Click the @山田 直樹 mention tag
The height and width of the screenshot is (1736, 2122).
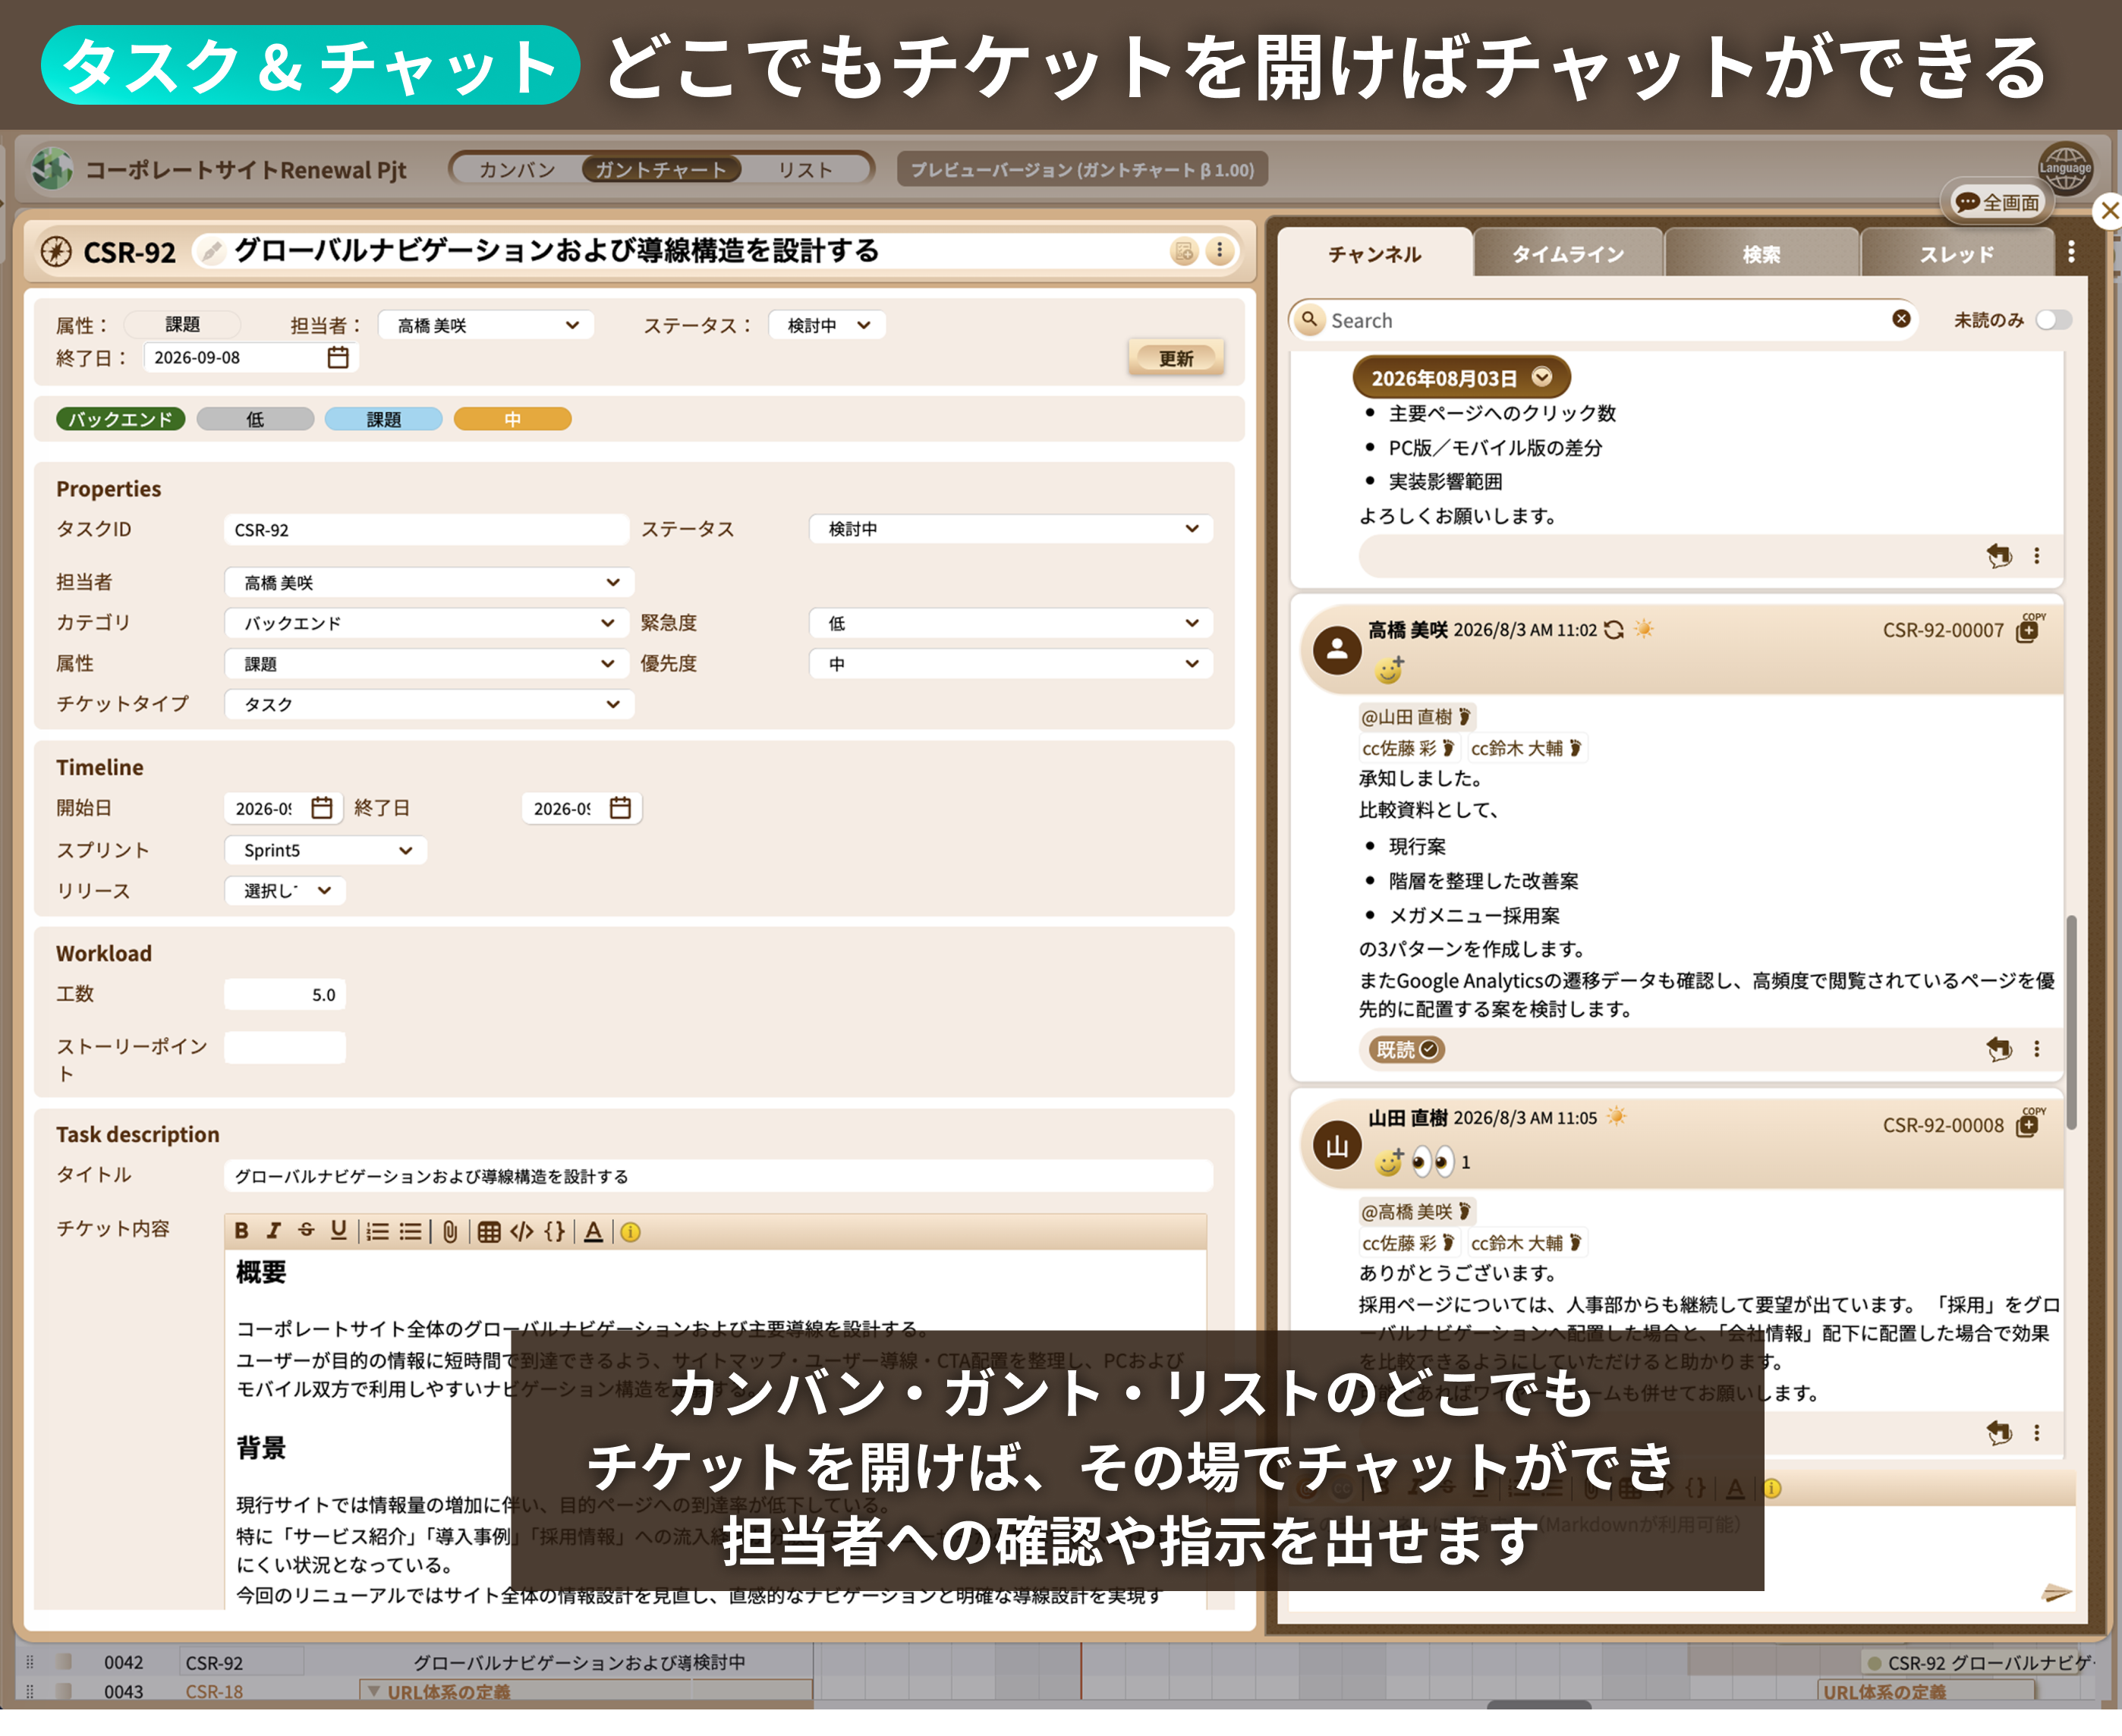click(1416, 716)
